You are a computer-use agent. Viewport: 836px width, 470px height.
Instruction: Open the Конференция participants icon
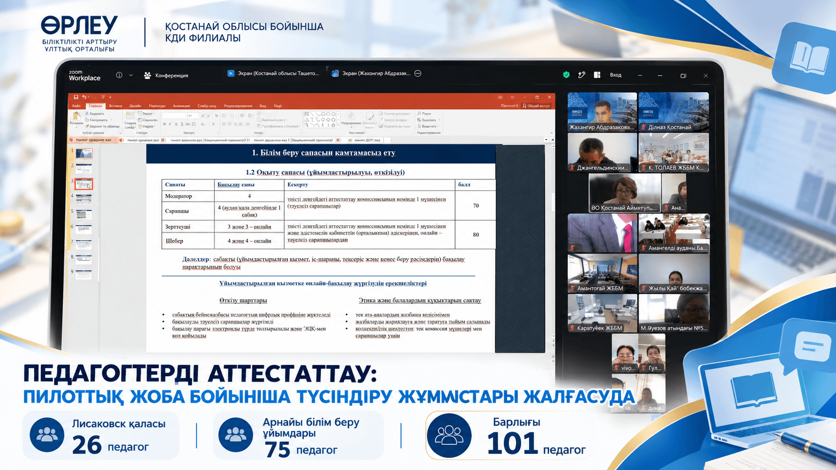point(147,75)
